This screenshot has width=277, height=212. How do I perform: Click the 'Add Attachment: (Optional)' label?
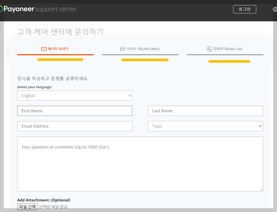44,200
